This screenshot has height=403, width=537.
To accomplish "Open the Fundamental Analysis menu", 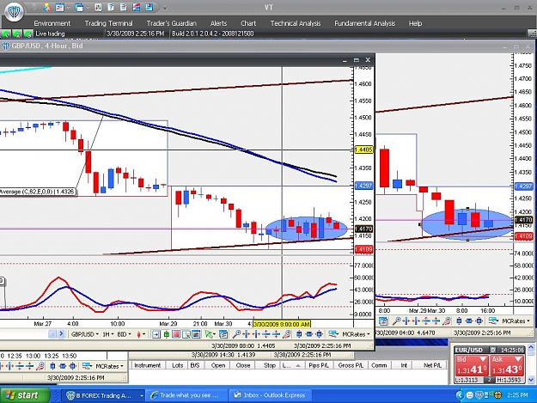I will click(x=365, y=23).
